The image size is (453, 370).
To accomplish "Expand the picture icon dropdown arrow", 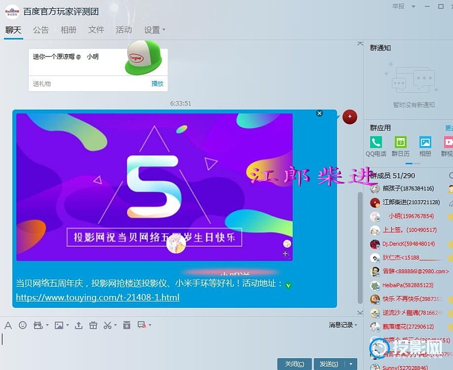I will (67, 325).
